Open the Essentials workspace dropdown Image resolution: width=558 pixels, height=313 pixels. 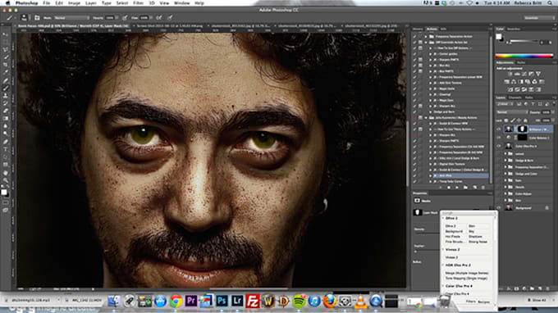(x=538, y=18)
